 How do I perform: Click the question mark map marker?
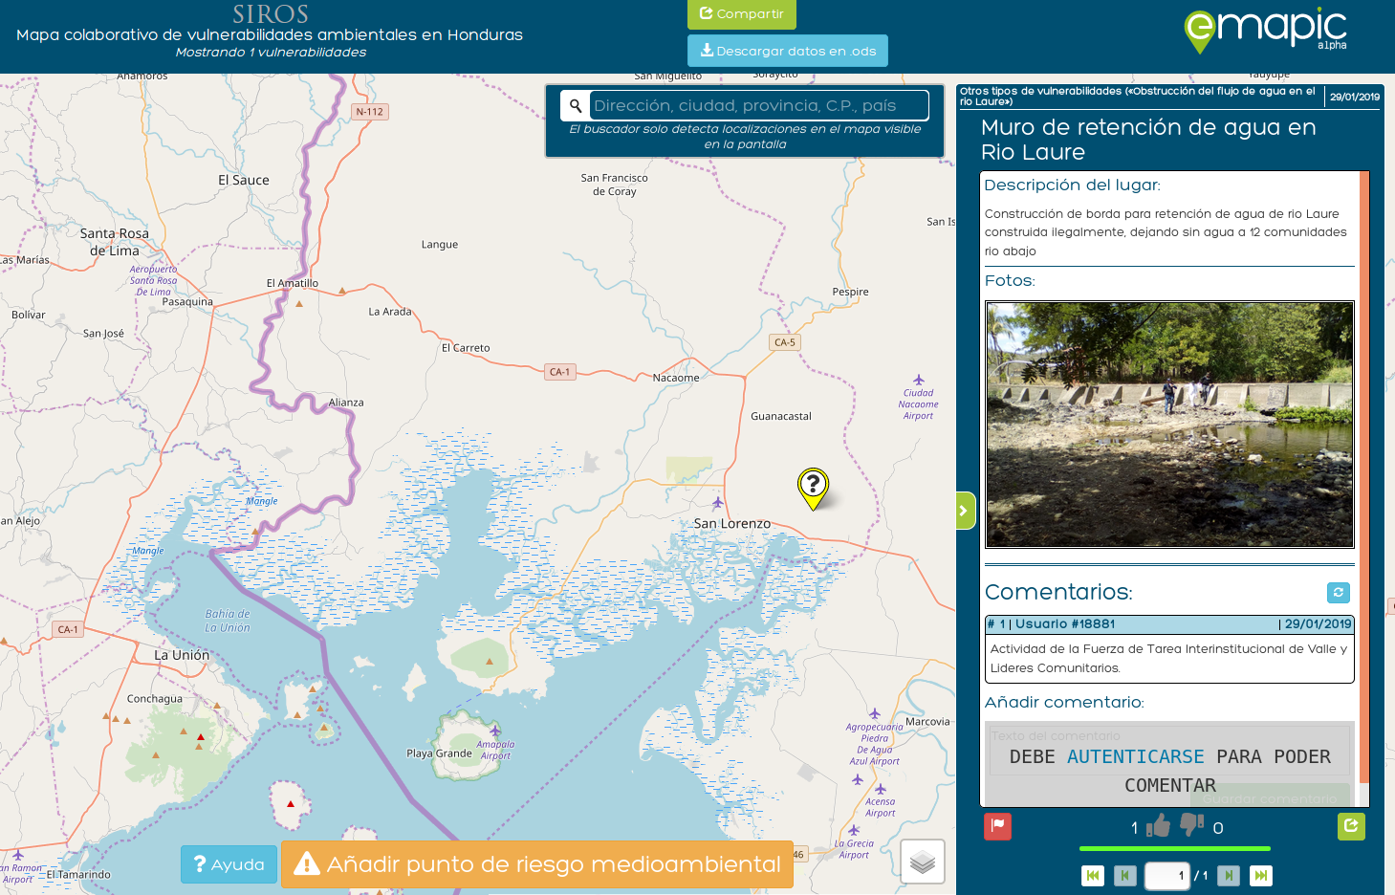tap(813, 487)
